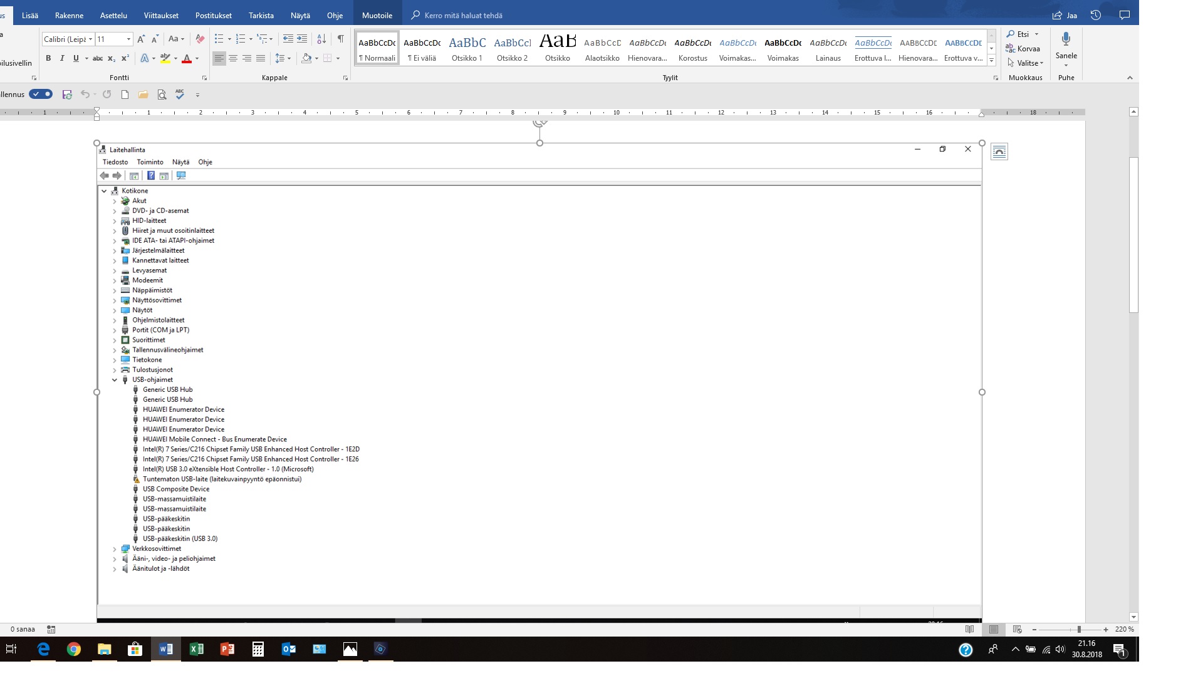Image resolution: width=1203 pixels, height=676 pixels.
Task: Open file folder icon in quick access
Action: pyautogui.click(x=143, y=95)
